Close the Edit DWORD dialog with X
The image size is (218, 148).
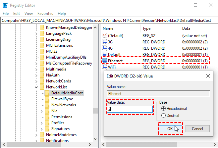tap(208, 76)
